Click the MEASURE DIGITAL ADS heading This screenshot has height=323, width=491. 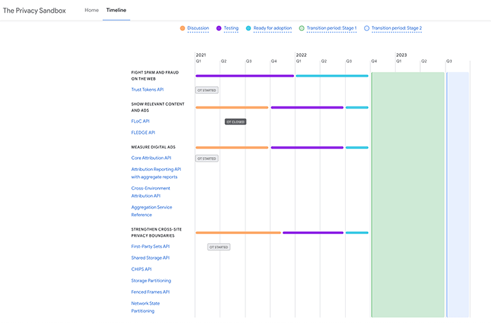coord(153,147)
